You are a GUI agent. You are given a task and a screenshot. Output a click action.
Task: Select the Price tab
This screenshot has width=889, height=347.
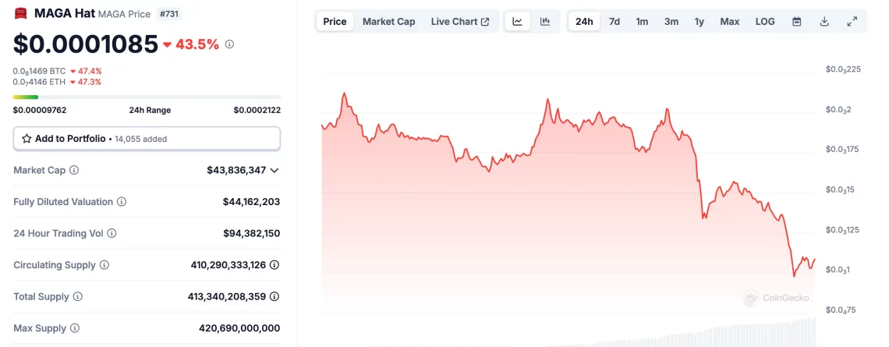tap(335, 22)
